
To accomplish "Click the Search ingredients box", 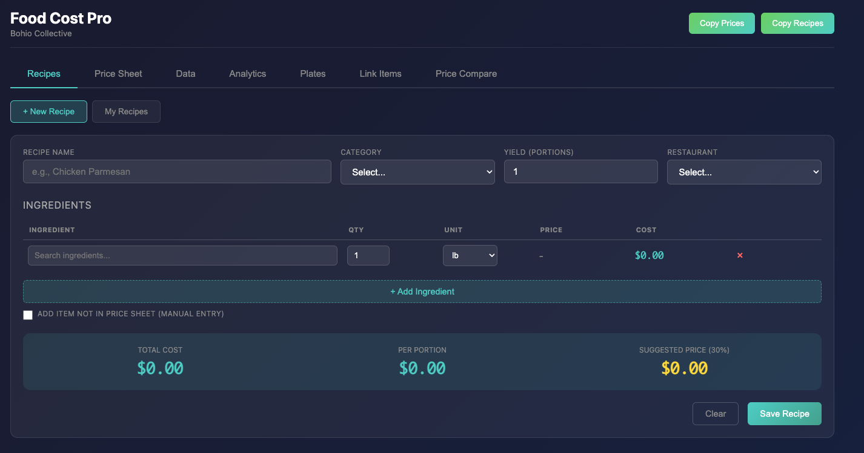I will coord(182,255).
